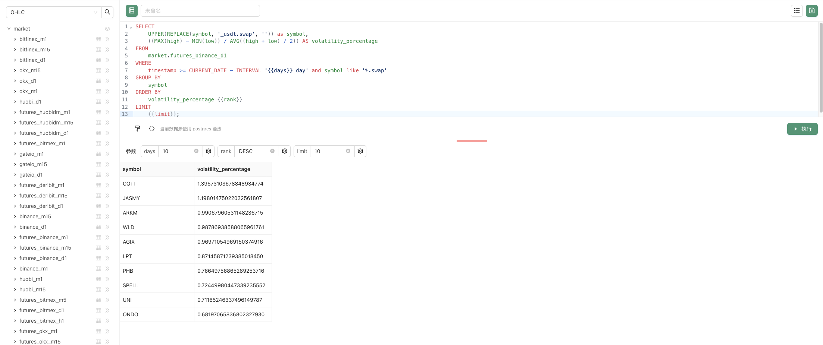
Task: Collapse the market tree node
Action: tap(9, 29)
